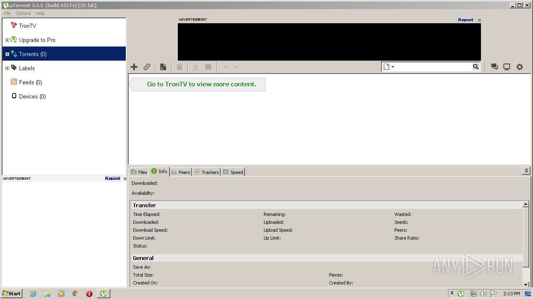
Task: Open the media player taskbar icon
Action: [61, 294]
